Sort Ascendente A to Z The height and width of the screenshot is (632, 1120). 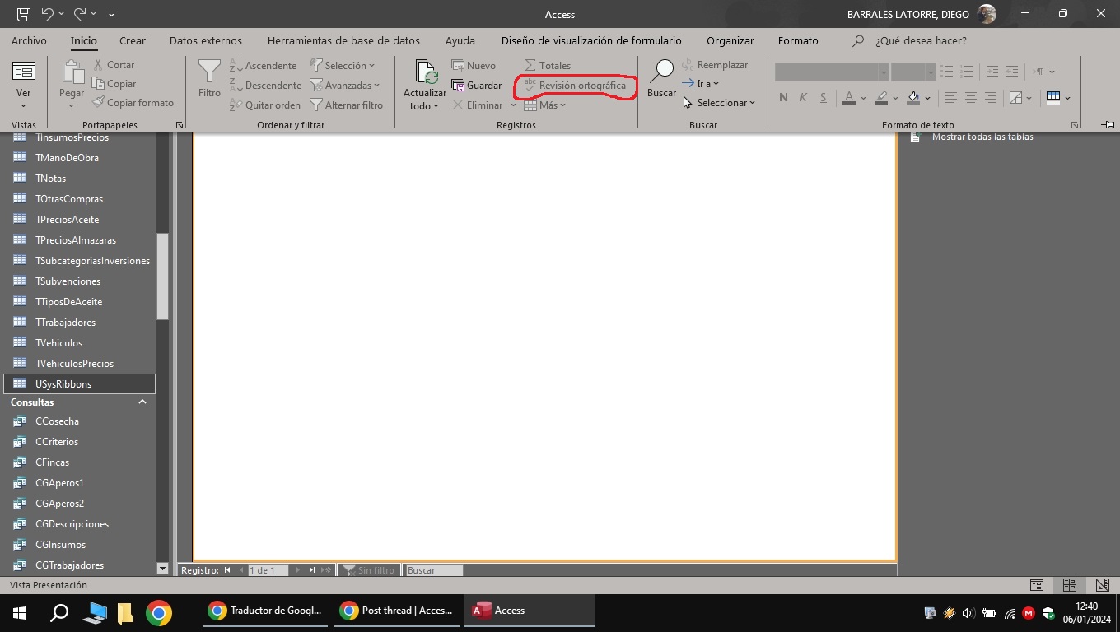263,65
